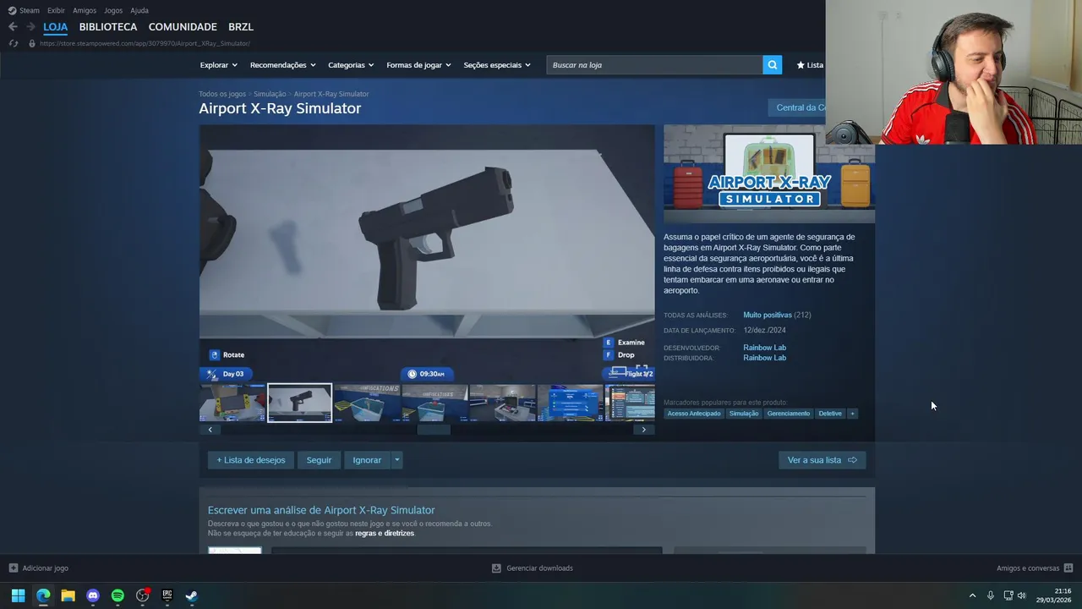Go forward with the Steam forward arrow

(30, 27)
